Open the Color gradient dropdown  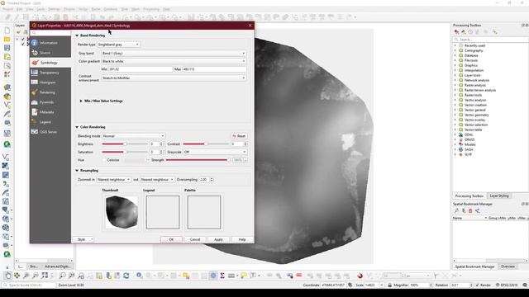pos(174,61)
